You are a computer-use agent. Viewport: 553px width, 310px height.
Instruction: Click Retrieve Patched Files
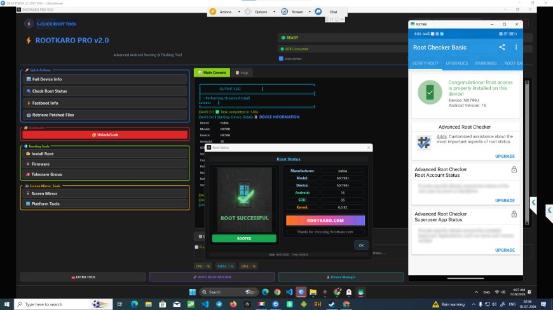pos(105,115)
